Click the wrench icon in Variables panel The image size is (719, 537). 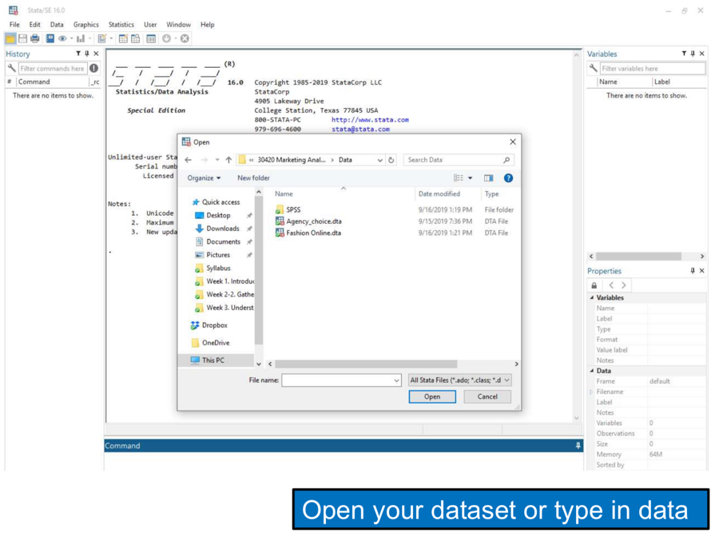pos(593,69)
